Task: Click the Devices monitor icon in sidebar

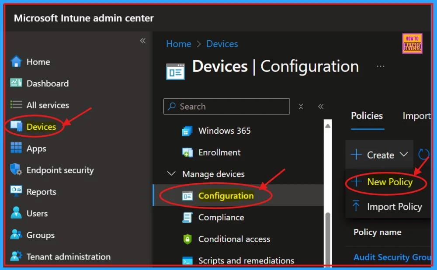Action: (x=16, y=126)
